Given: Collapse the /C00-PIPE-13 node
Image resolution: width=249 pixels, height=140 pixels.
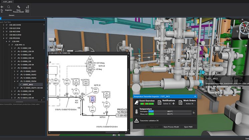Looking at the screenshot, I should point(9,45).
